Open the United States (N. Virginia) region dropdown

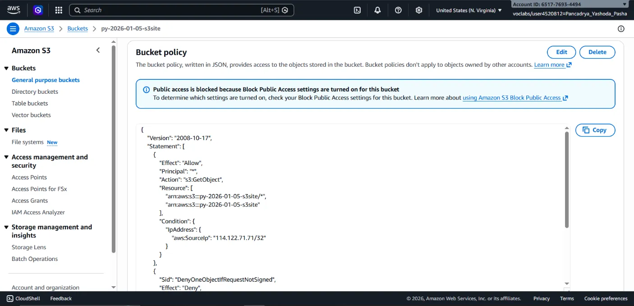(469, 10)
